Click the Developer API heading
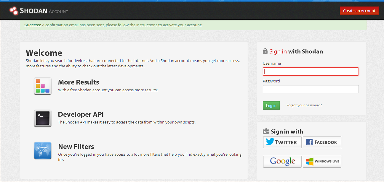384x182 pixels. (x=81, y=114)
